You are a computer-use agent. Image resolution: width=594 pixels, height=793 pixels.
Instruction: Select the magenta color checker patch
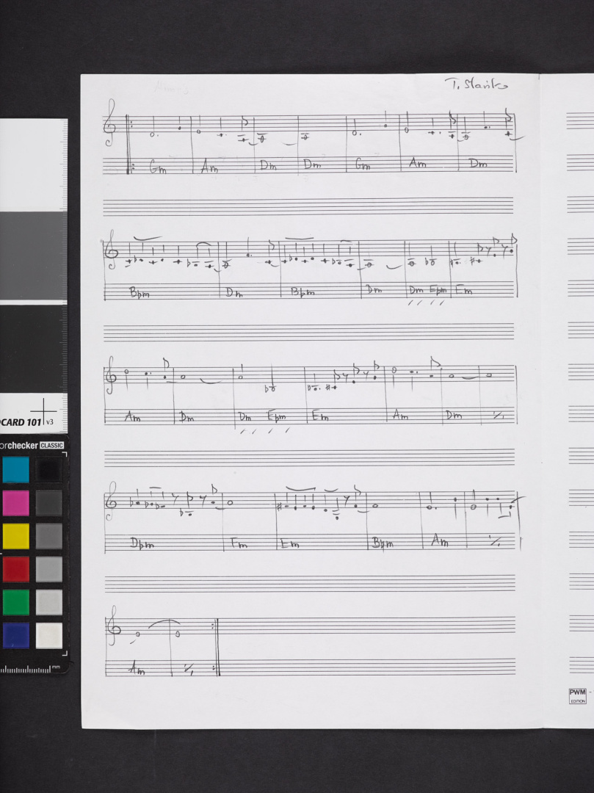(15, 503)
